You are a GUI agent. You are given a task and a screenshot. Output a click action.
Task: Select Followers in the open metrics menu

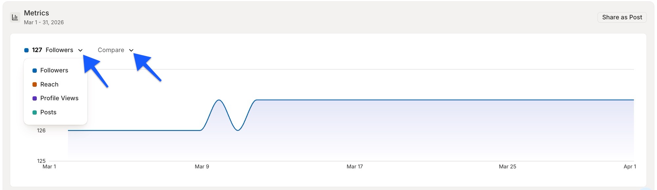click(54, 70)
